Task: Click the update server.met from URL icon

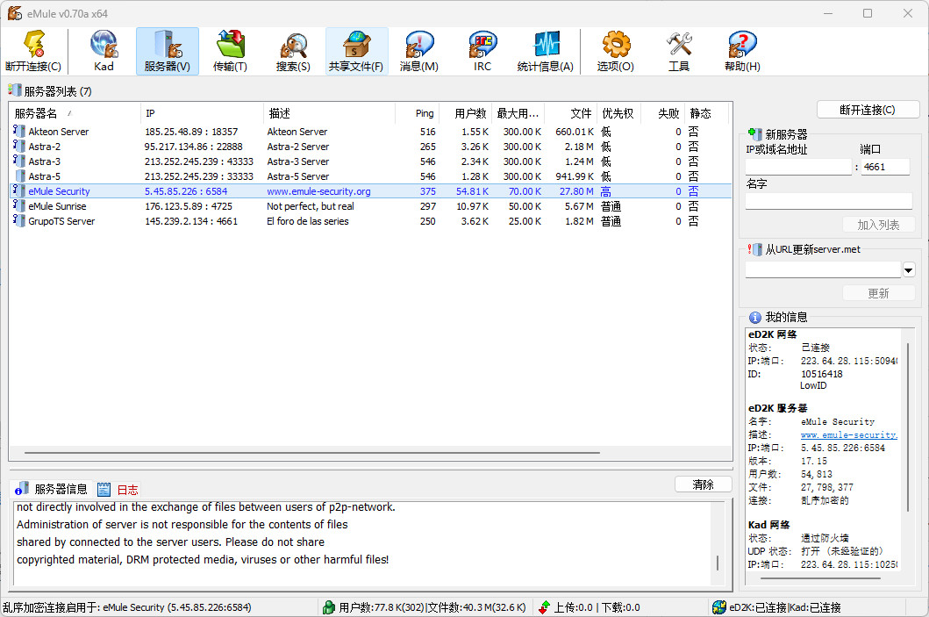Action: (754, 249)
